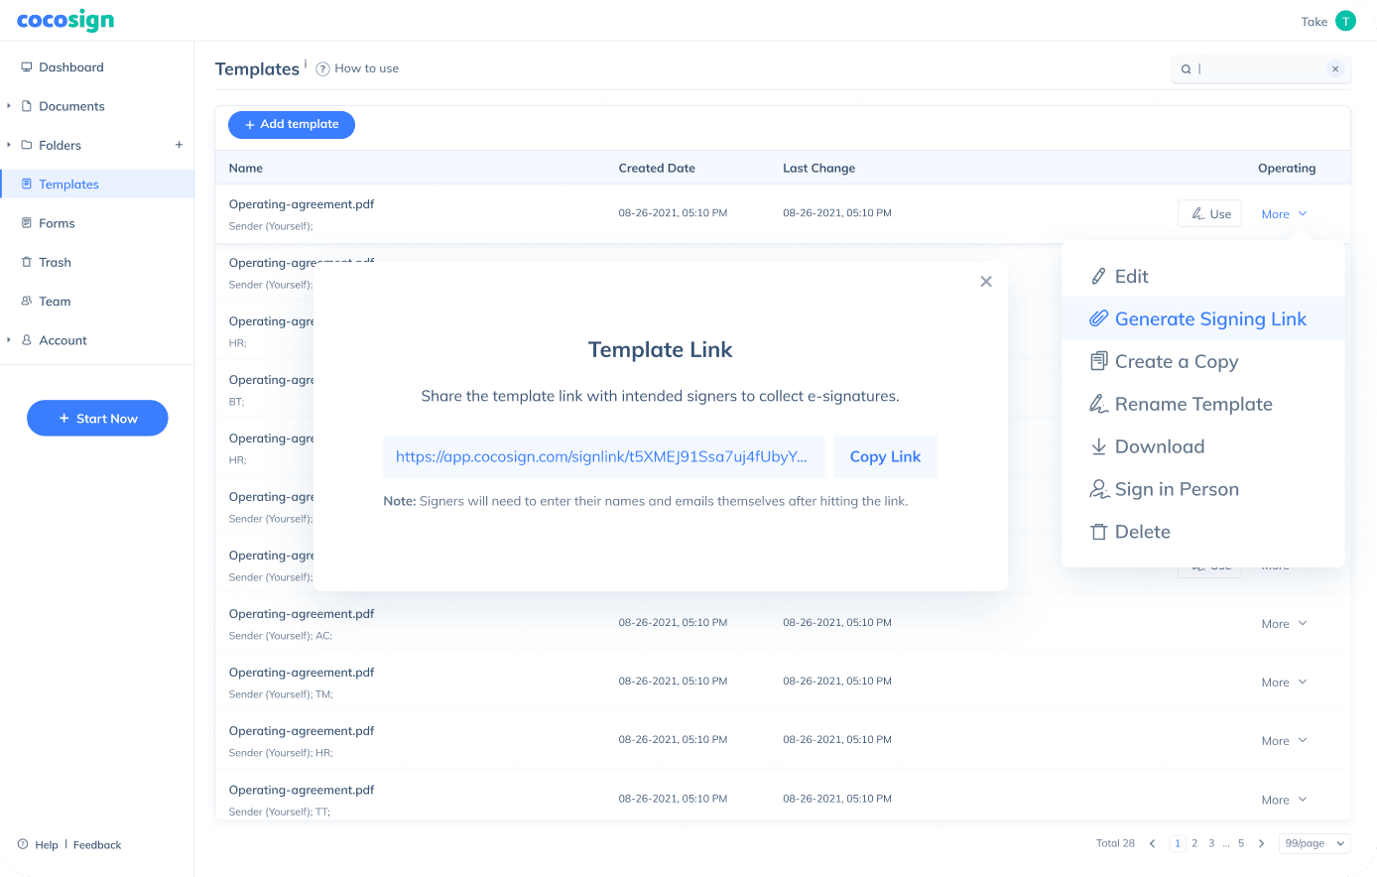1377x877 pixels.
Task: Open the 99/page dropdown
Action: 1314,843
